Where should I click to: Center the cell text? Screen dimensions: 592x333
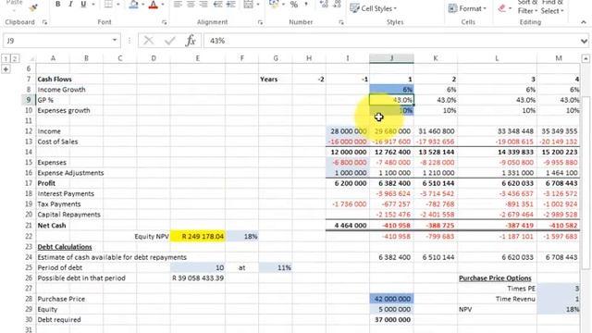(191, 4)
